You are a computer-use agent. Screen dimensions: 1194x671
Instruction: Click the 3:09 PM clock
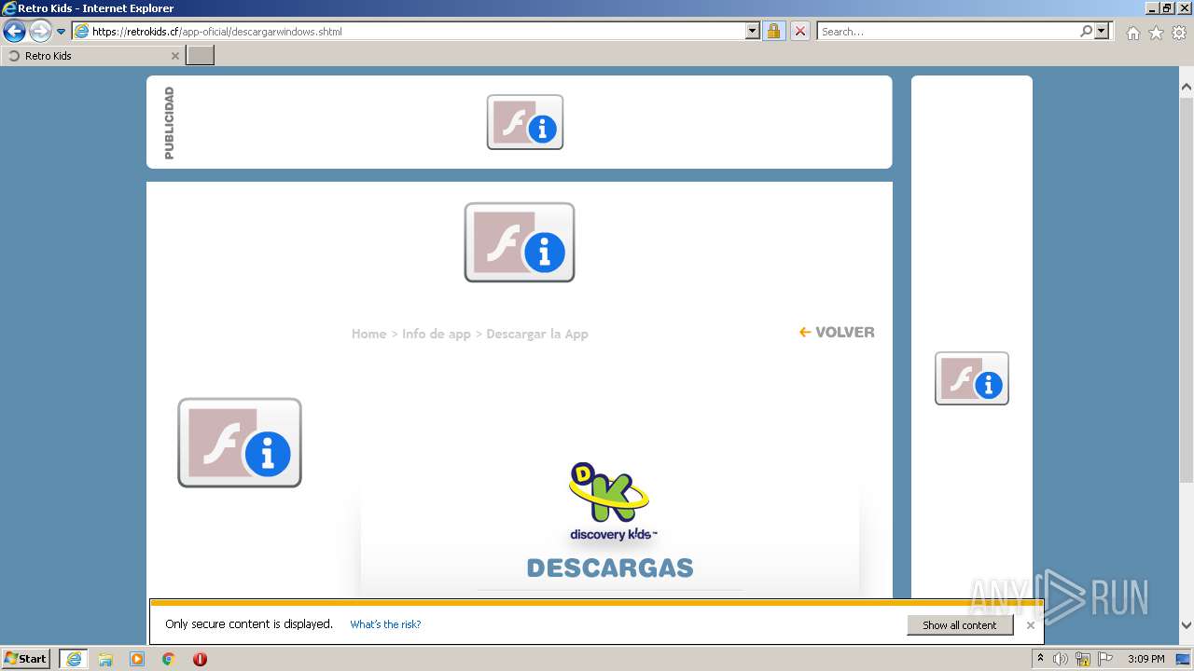1145,659
